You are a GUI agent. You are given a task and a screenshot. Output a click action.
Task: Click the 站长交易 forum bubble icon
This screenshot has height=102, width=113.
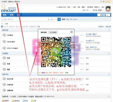pyautogui.click(x=4, y=79)
